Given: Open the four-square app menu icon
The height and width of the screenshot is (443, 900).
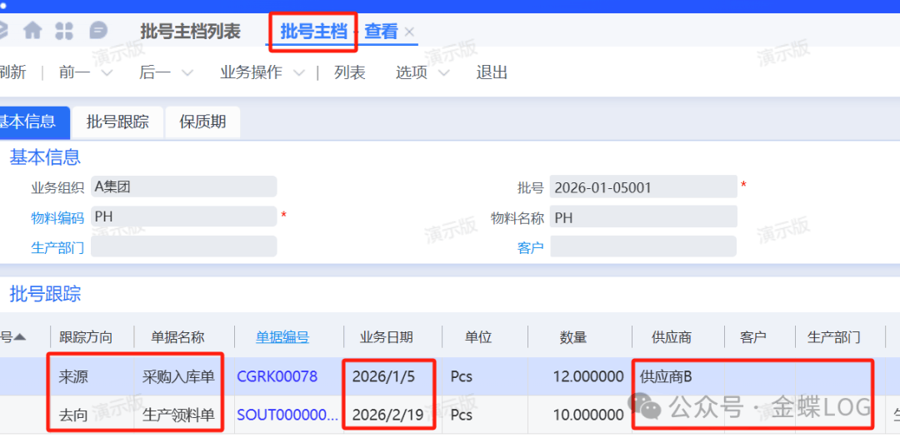Looking at the screenshot, I should [64, 31].
